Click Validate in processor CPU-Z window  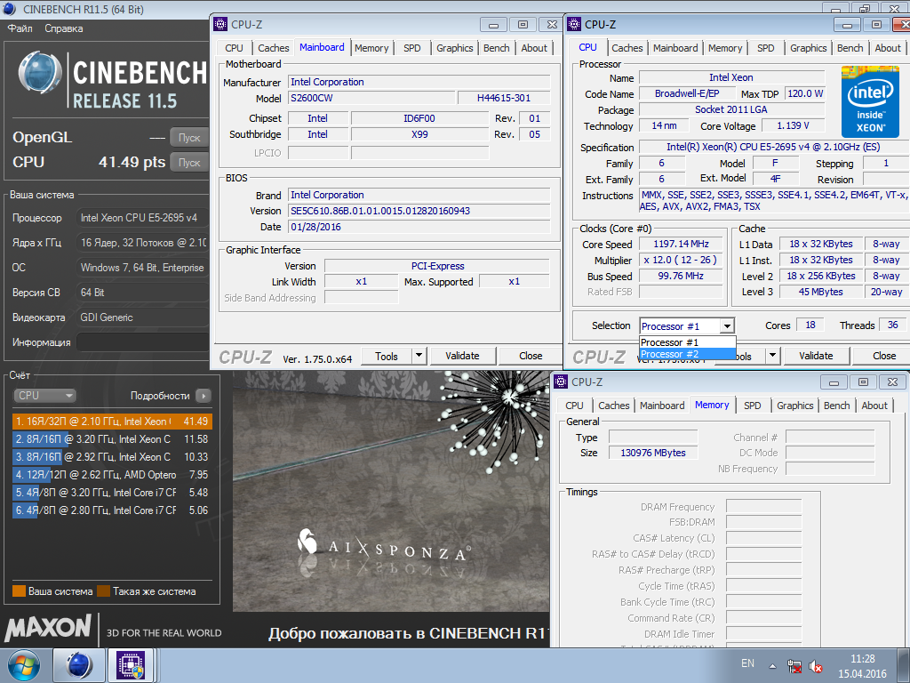point(816,356)
